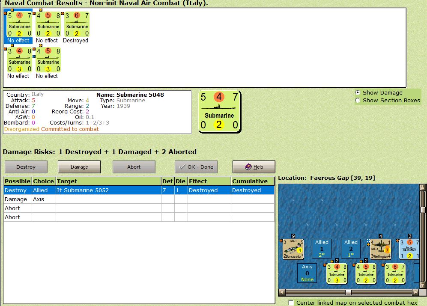
Task: Select the 4-5-8 submarine with yellow 3
Action: pyautogui.click(x=48, y=60)
